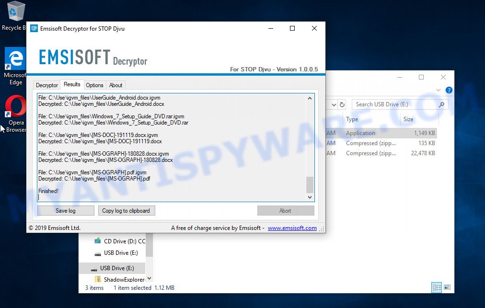485x308 pixels.
Task: Click the Save log button
Action: point(66,211)
